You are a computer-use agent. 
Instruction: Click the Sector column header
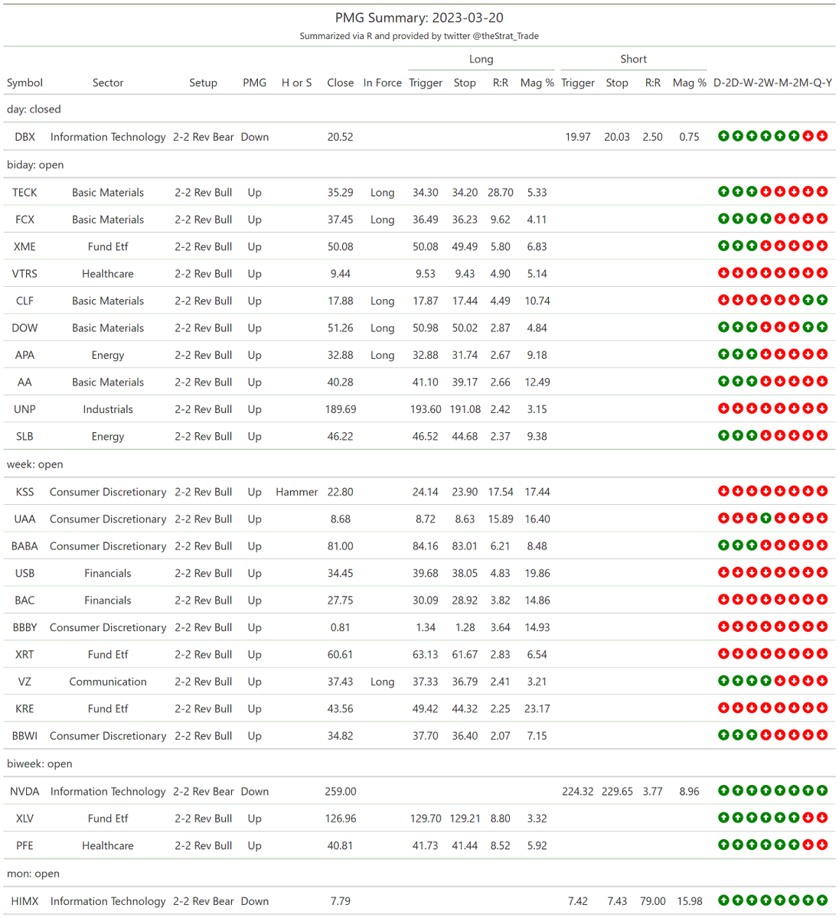coord(108,83)
